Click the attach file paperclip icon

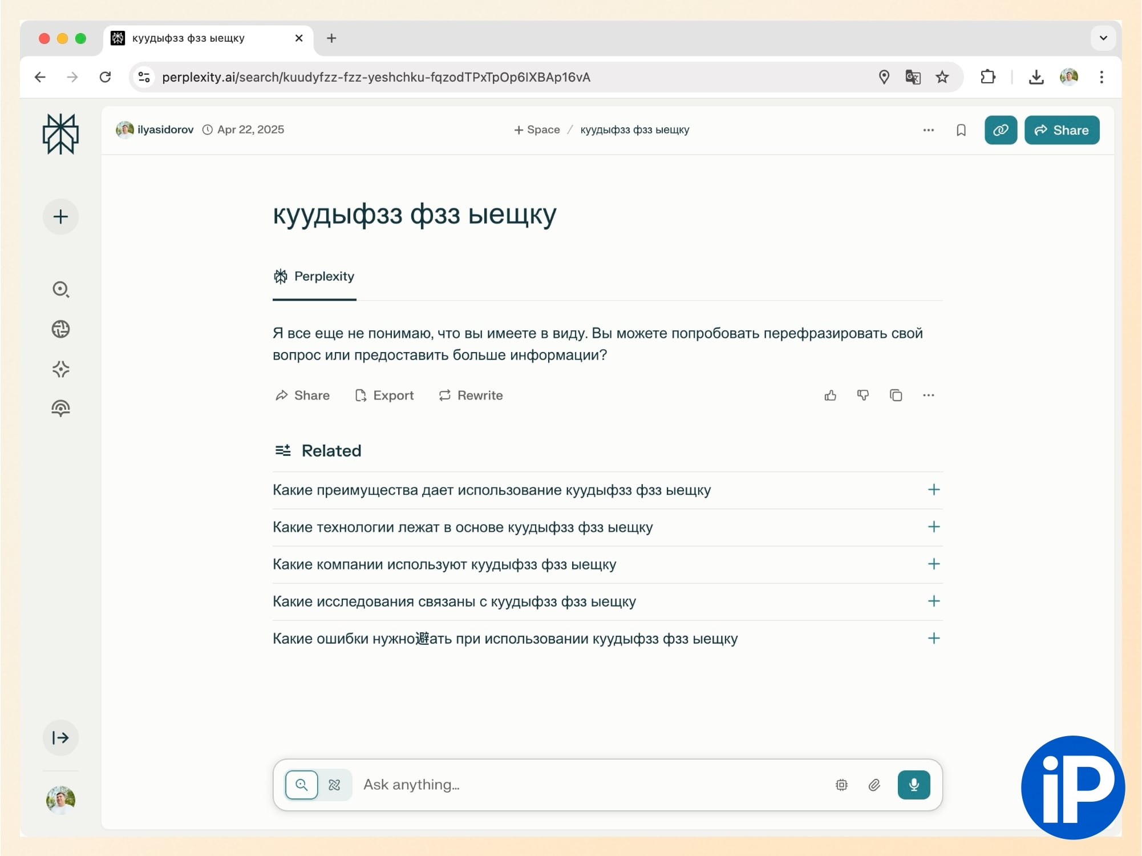tap(874, 785)
